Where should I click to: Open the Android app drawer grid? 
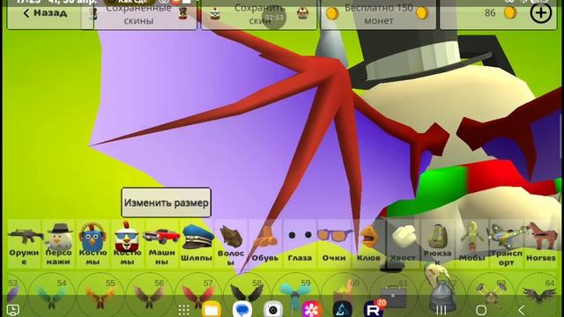pyautogui.click(x=183, y=309)
